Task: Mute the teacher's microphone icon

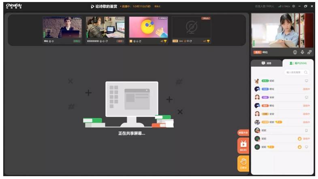Action: coord(302,52)
